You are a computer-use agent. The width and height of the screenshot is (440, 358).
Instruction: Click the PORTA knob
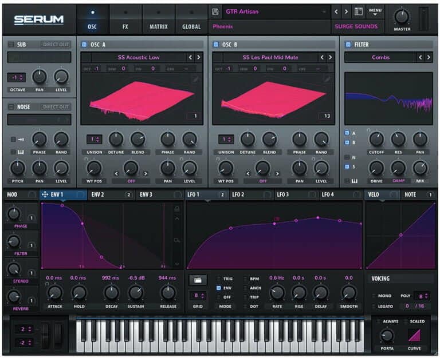[387, 335]
